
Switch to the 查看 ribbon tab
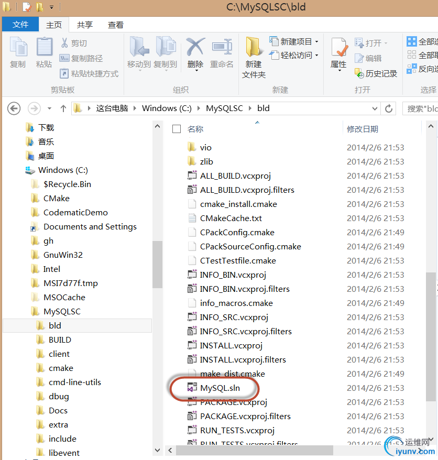pyautogui.click(x=116, y=25)
